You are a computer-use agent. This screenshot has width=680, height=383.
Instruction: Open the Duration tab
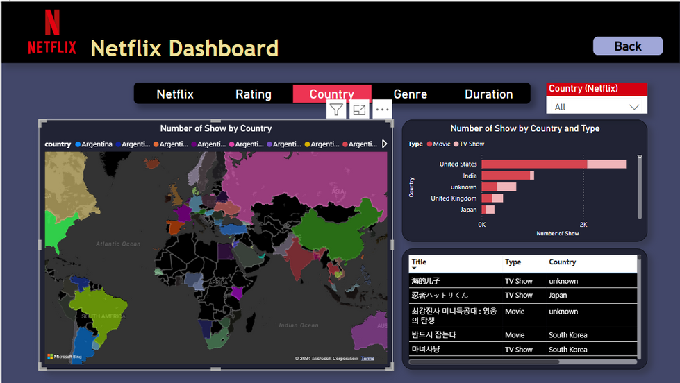tap(489, 94)
